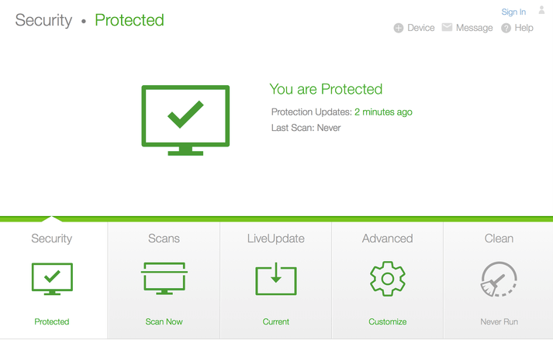The height and width of the screenshot is (340, 553).
Task: Click the Security tab monitor checkmark icon
Action: (52, 279)
